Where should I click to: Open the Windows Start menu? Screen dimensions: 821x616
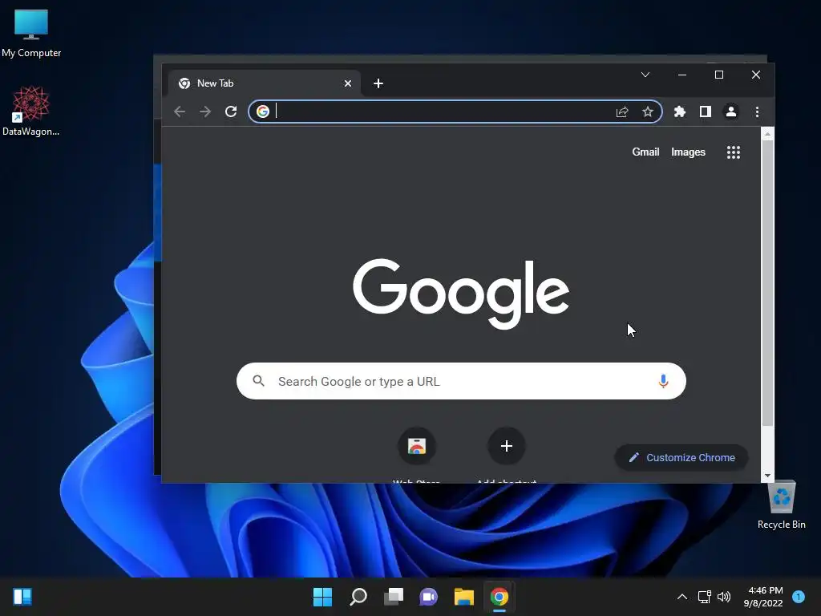pos(322,597)
